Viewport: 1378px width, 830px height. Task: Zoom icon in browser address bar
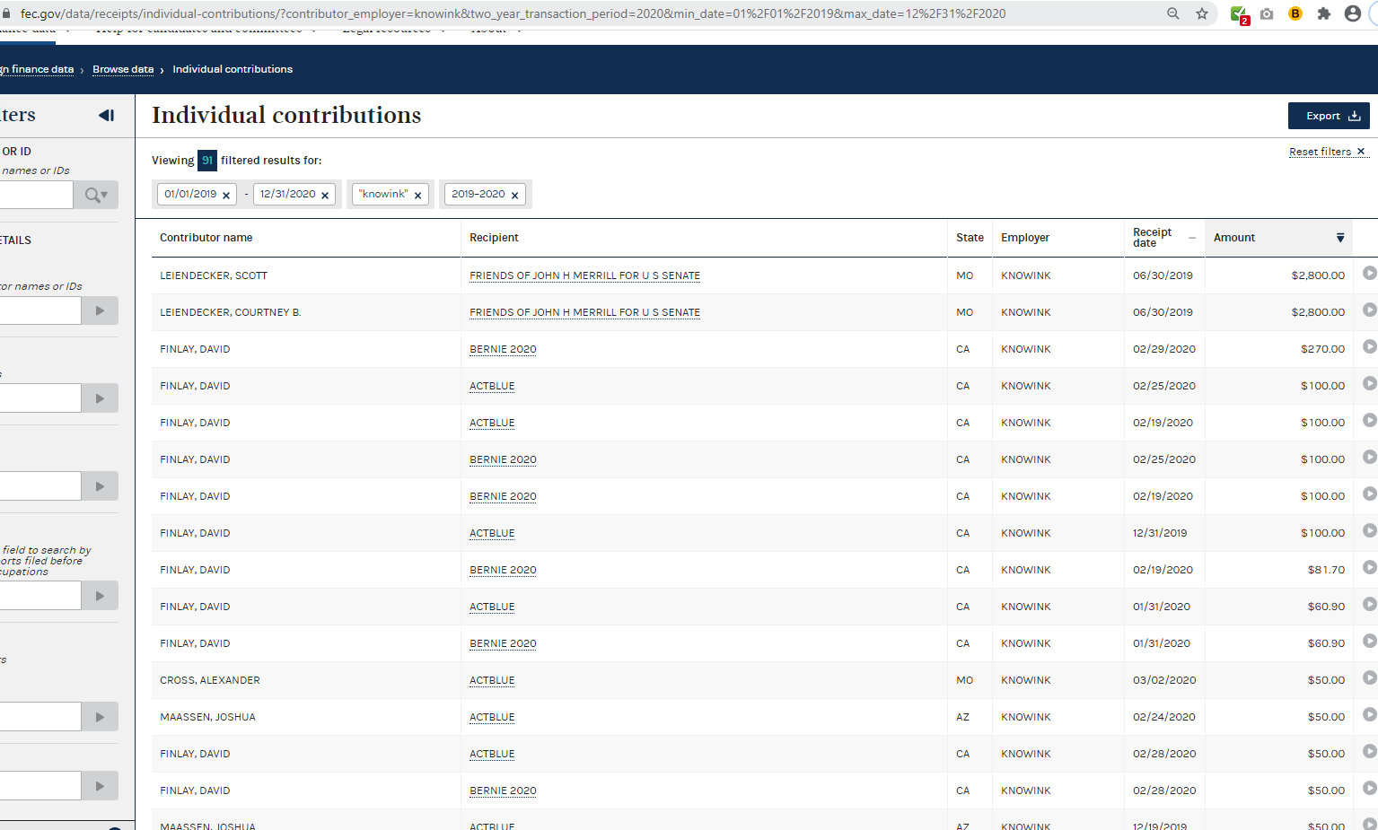coord(1173,13)
